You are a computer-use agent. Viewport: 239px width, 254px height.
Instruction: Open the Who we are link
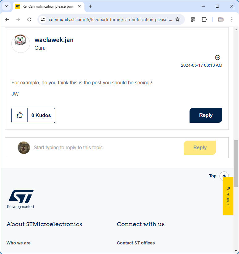(x=19, y=243)
